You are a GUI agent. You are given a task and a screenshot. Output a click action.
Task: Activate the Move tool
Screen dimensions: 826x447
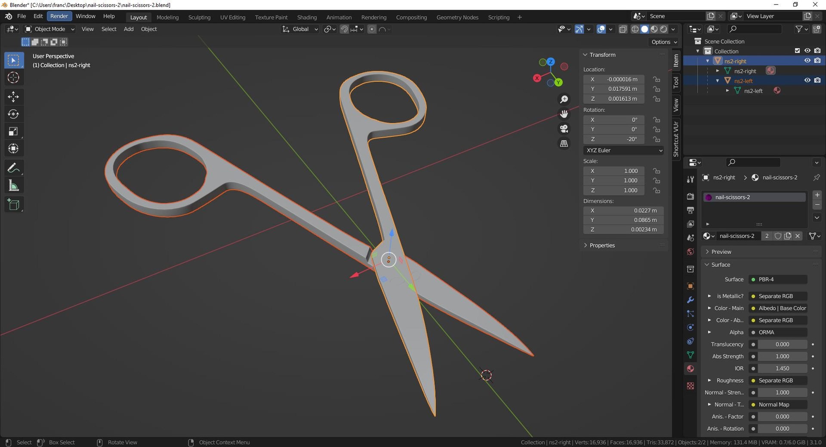(13, 96)
